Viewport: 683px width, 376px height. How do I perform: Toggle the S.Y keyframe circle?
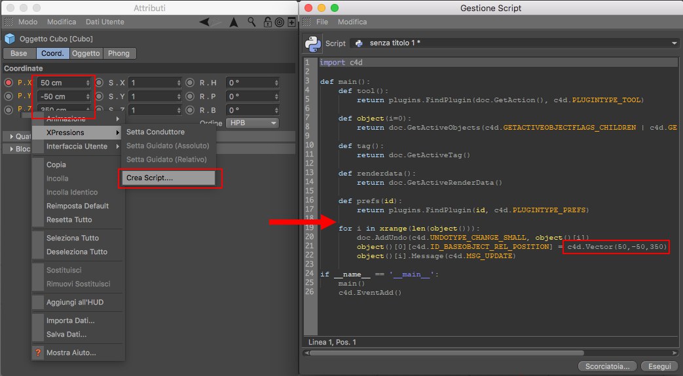tap(100, 96)
